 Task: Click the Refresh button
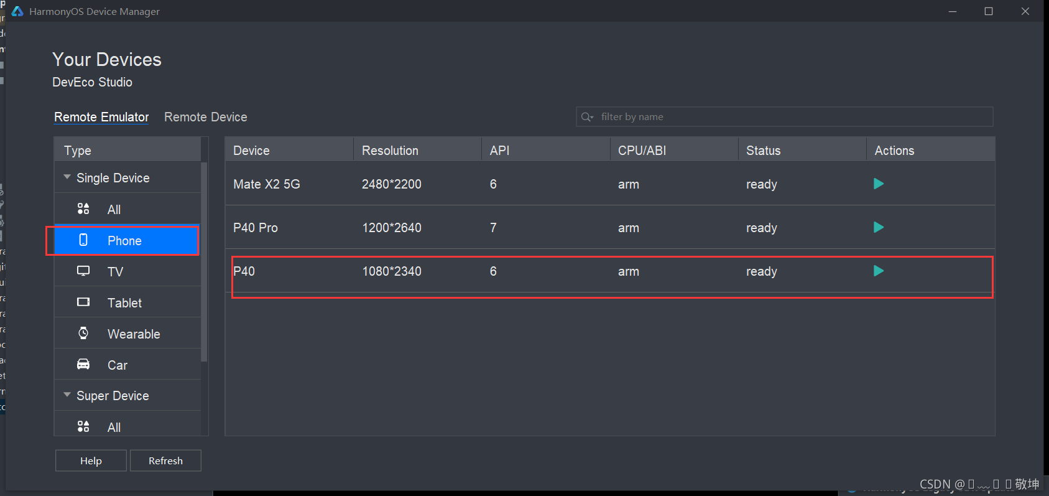pyautogui.click(x=165, y=461)
